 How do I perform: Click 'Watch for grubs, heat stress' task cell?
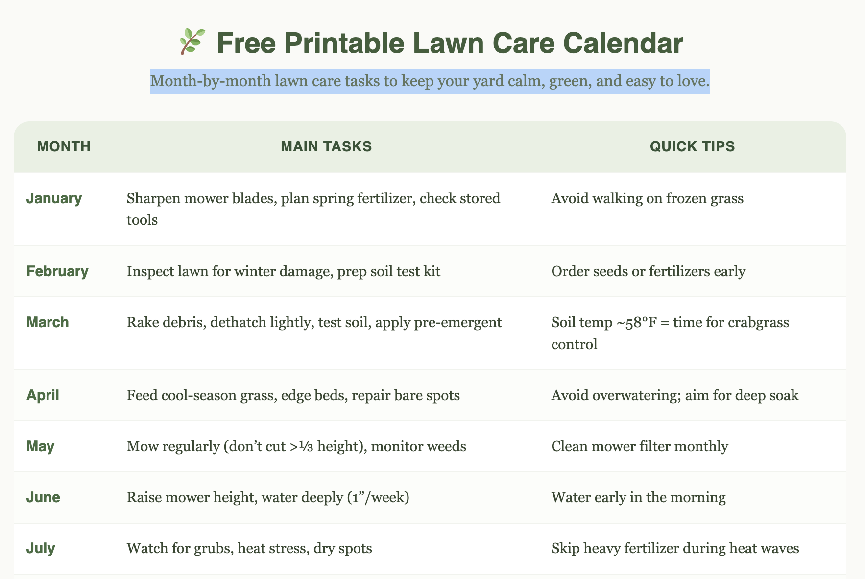249,548
